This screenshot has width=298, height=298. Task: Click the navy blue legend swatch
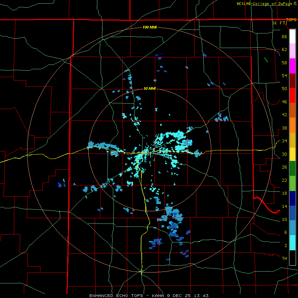[292, 198]
